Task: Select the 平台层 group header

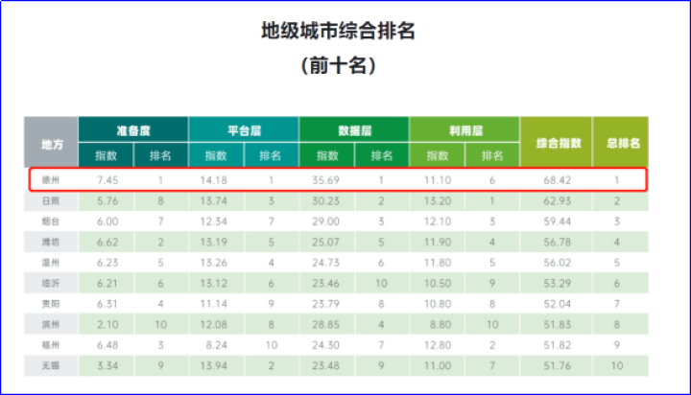Action: (x=244, y=129)
